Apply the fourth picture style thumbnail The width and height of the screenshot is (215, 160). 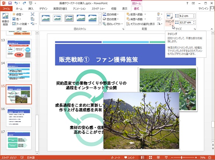(81, 18)
